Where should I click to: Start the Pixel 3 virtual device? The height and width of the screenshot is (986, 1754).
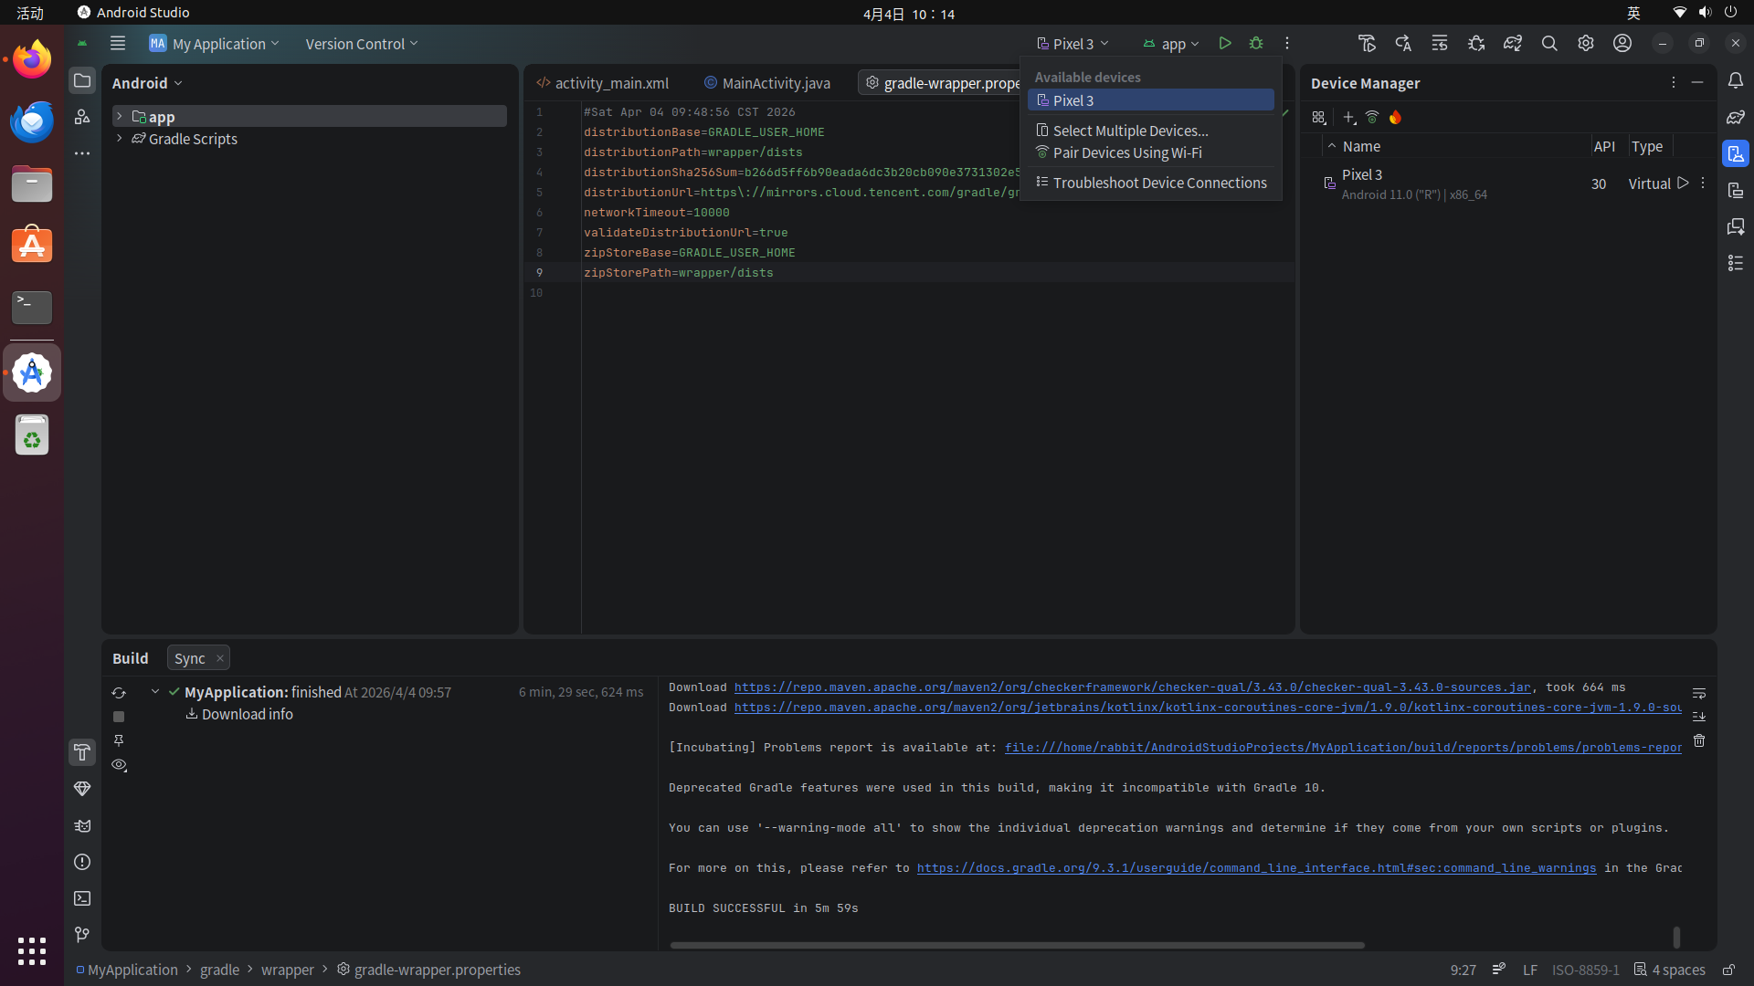click(x=1683, y=184)
